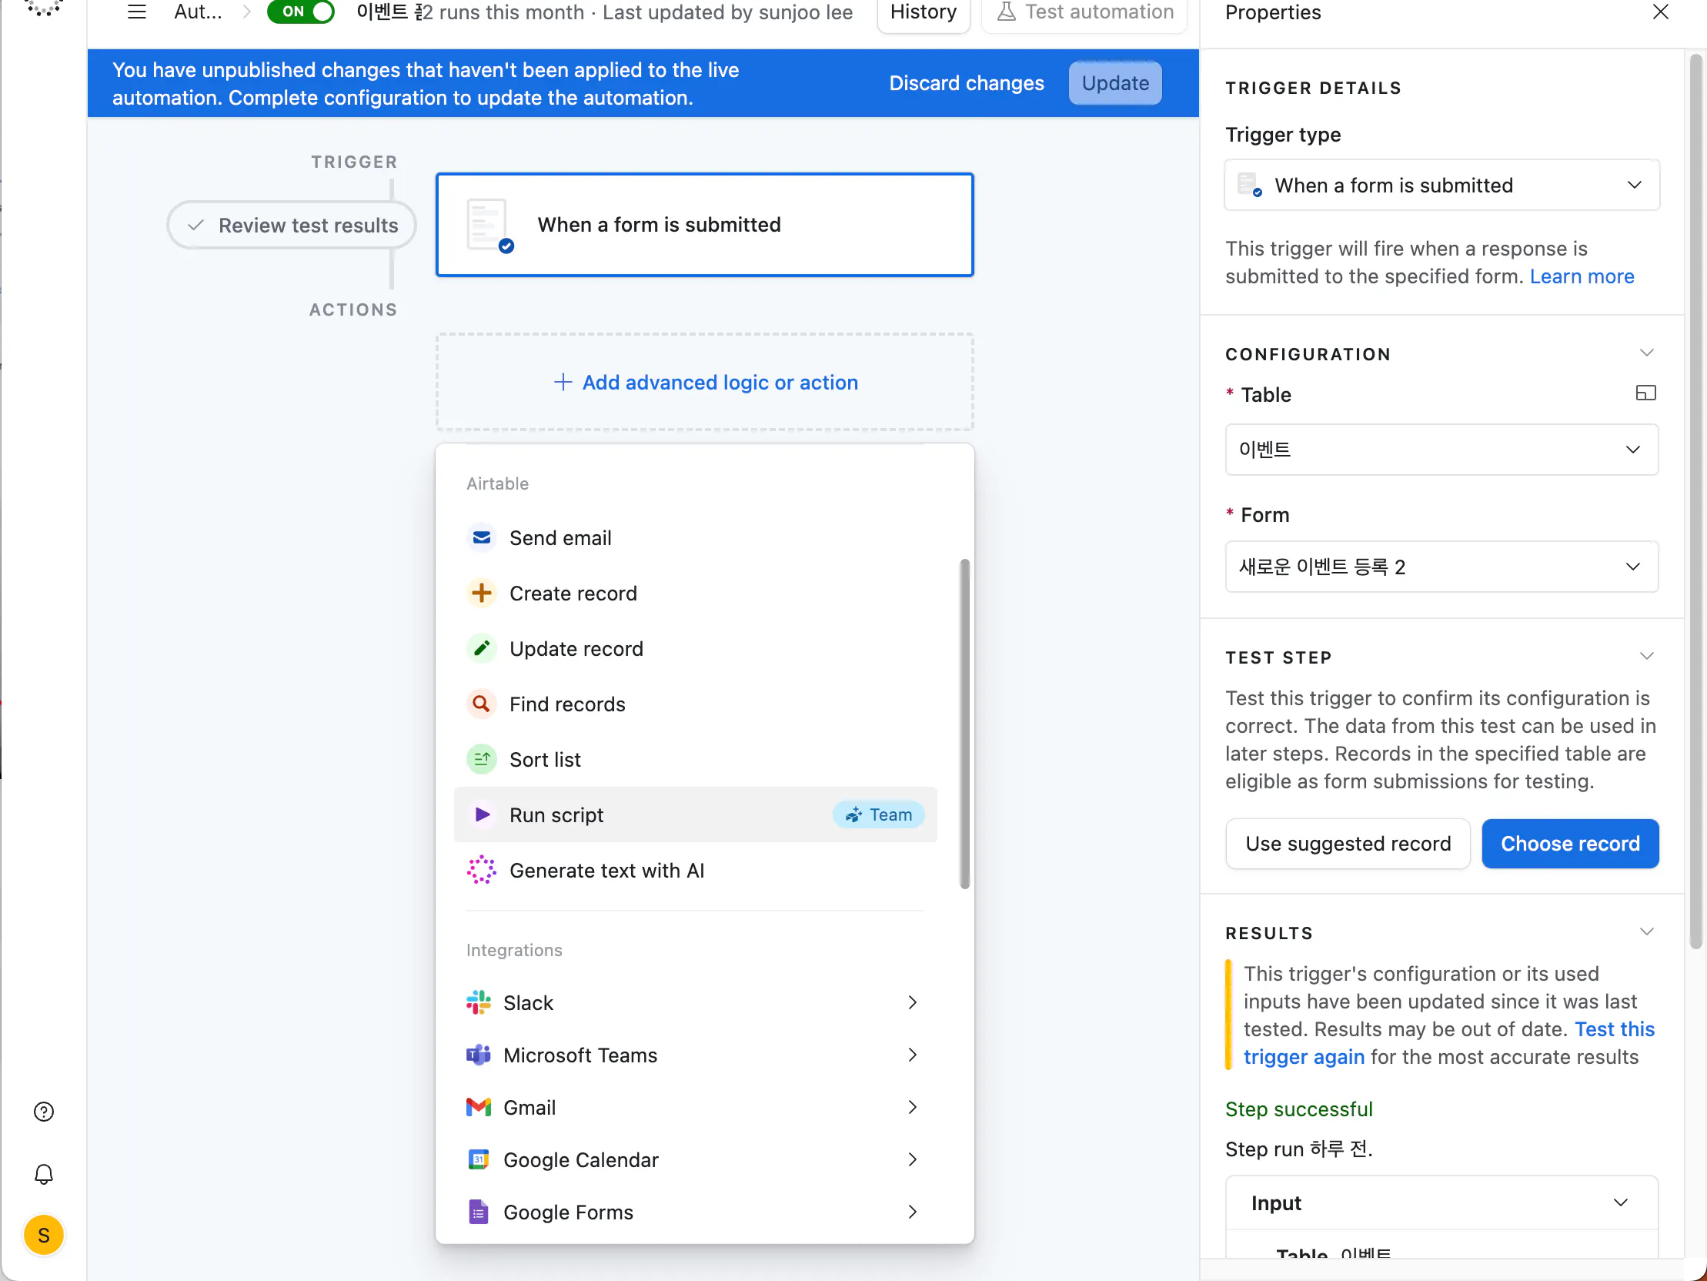Select the Send email action
Viewport: 1707px width, 1281px height.
coord(560,537)
